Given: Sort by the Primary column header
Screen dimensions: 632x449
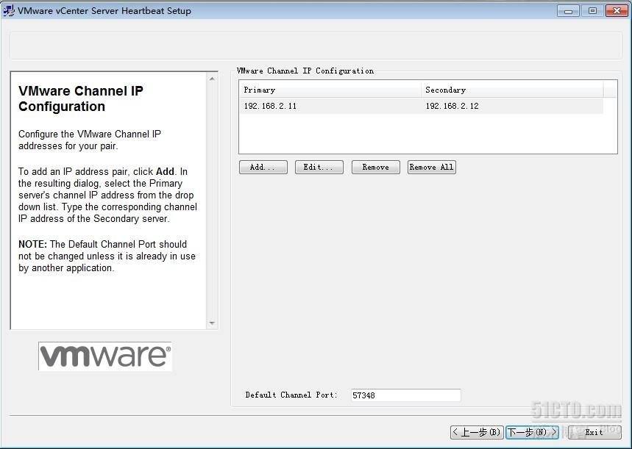Looking at the screenshot, I should click(330, 90).
